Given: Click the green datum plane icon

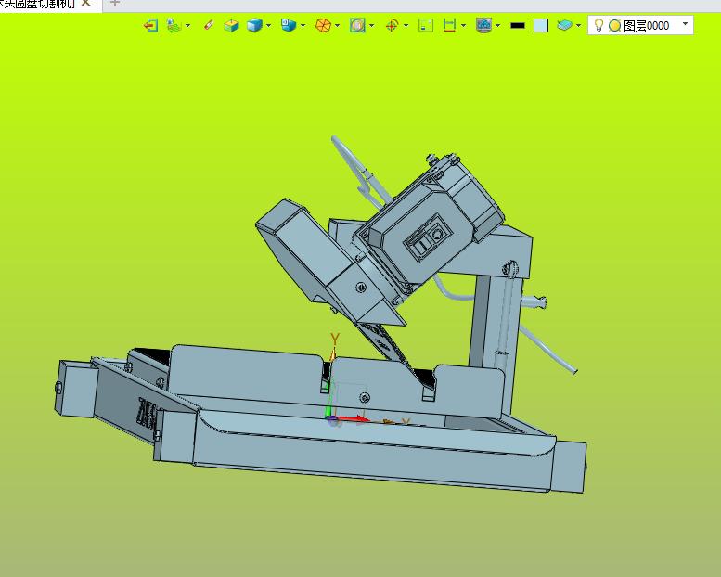Looking at the screenshot, I should pos(174,25).
